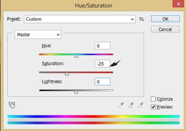Select the add-to-sample eyedropper
The height and width of the screenshot is (131, 186).
pyautogui.click(x=131, y=105)
